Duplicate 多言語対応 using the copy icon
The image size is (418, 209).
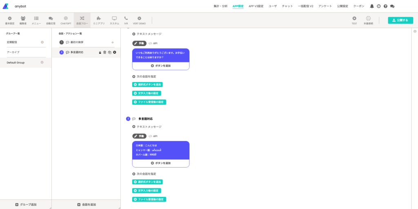pos(109,52)
